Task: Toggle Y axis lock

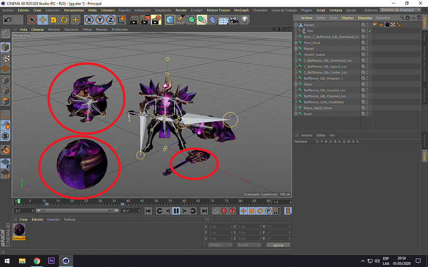Action: click(x=100, y=20)
